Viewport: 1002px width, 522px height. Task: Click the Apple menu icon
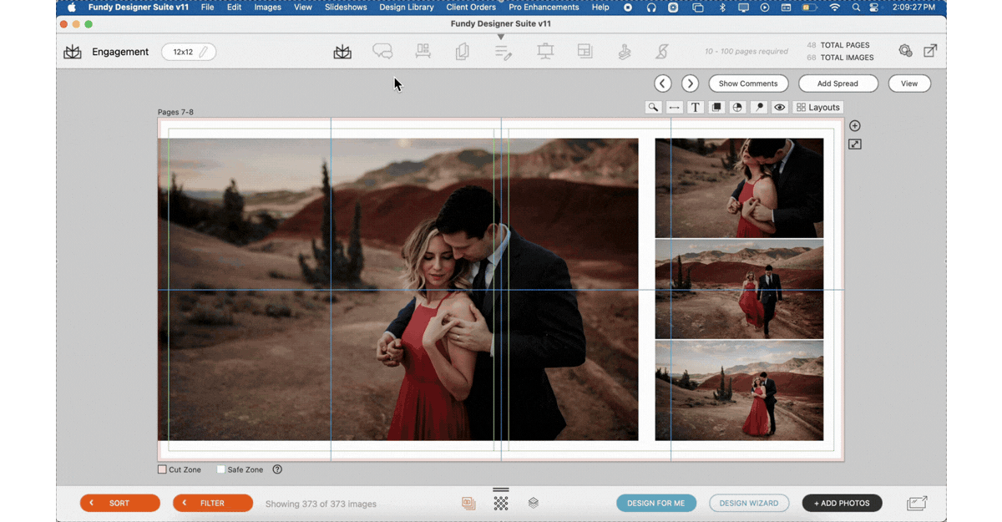click(71, 8)
